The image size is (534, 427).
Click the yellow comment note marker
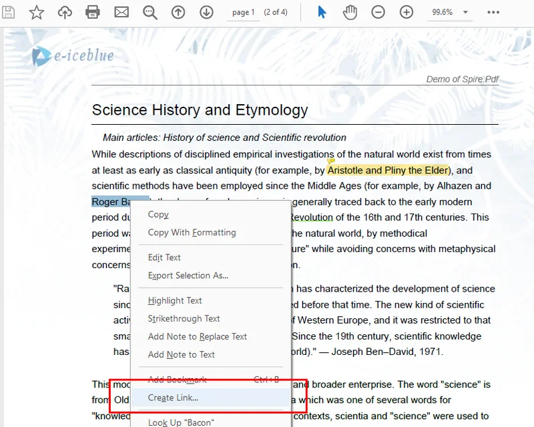click(x=331, y=161)
